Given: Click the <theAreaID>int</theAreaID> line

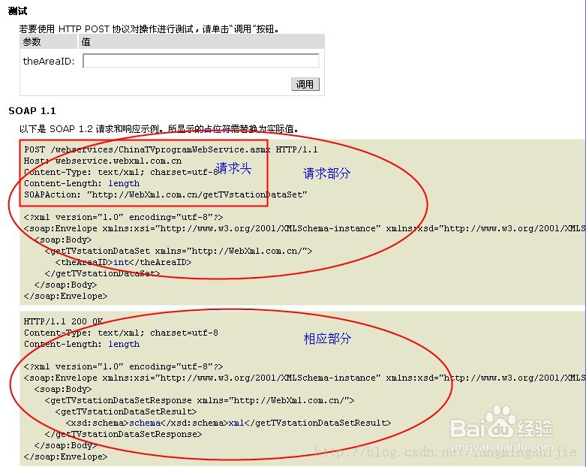Looking at the screenshot, I should (x=123, y=262).
